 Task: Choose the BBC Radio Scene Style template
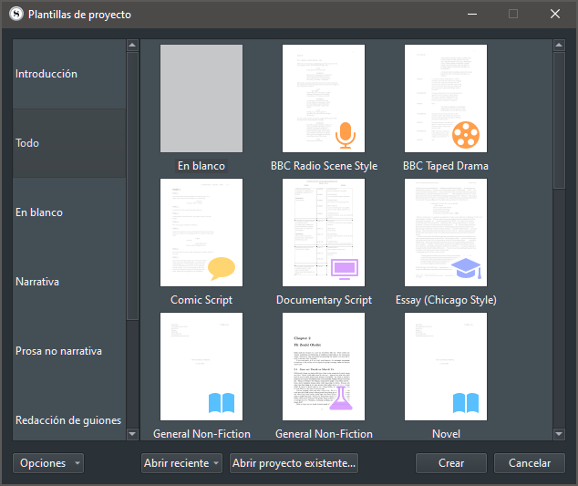(x=324, y=98)
